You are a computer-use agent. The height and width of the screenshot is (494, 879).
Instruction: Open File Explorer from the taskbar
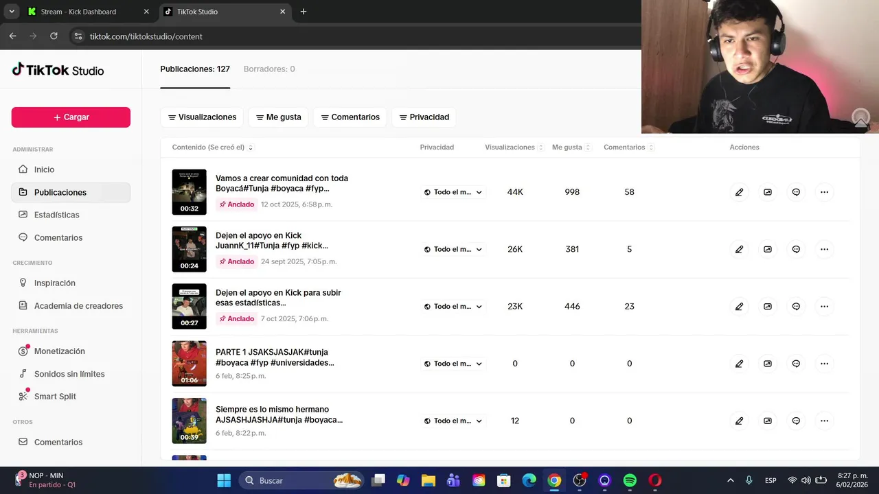429,480
